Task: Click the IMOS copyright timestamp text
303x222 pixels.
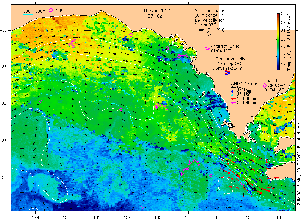Action: click(299, 164)
